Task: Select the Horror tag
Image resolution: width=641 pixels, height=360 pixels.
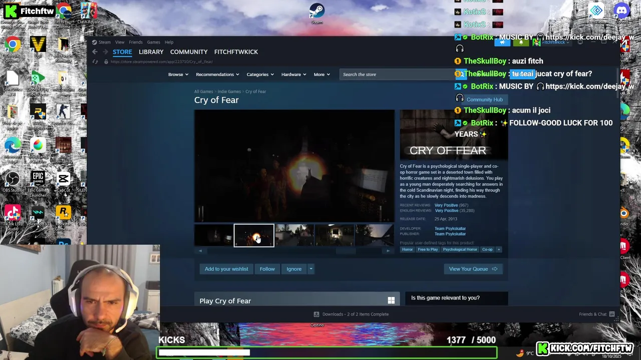Action: pos(407,249)
